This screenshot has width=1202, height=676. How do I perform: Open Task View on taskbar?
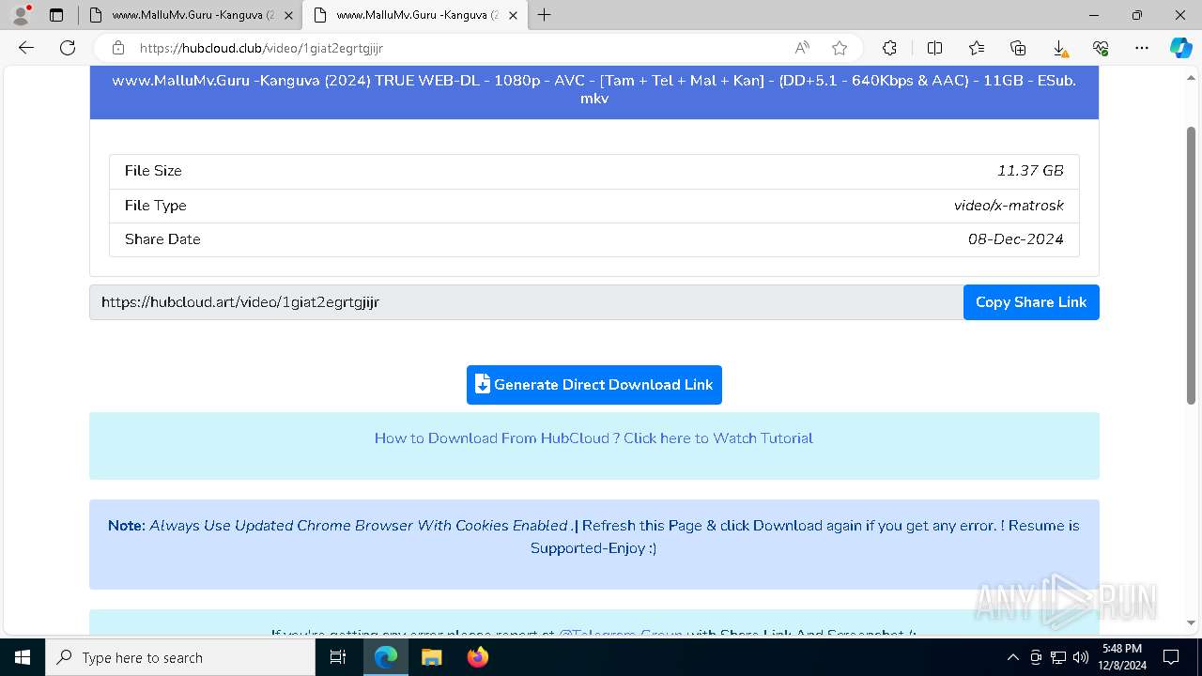pos(338,657)
